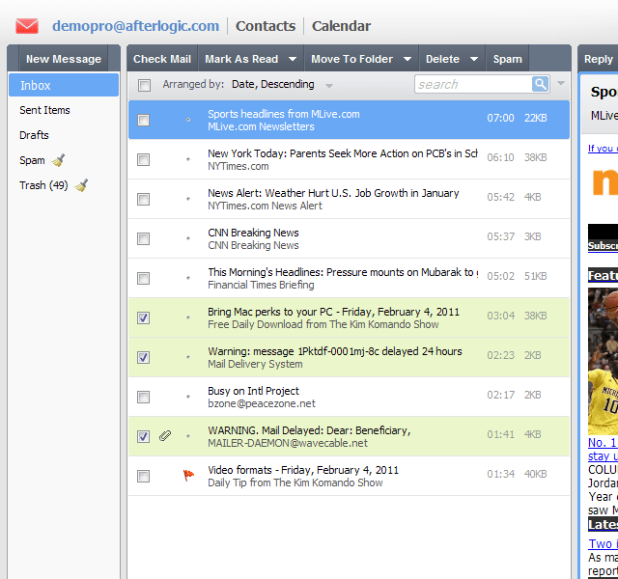Click the Delete button

442,59
